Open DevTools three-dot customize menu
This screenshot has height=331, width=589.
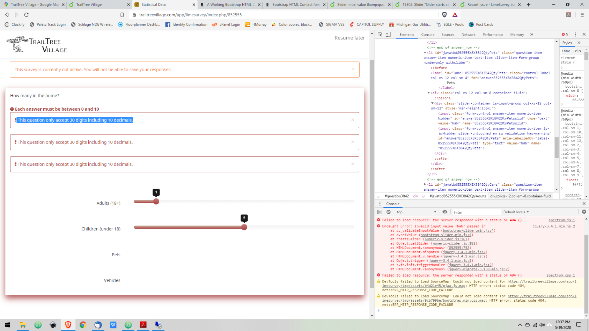575,34
